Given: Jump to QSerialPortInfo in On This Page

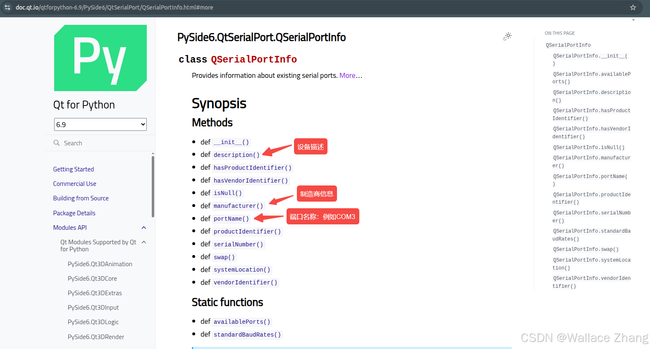Looking at the screenshot, I should point(568,45).
